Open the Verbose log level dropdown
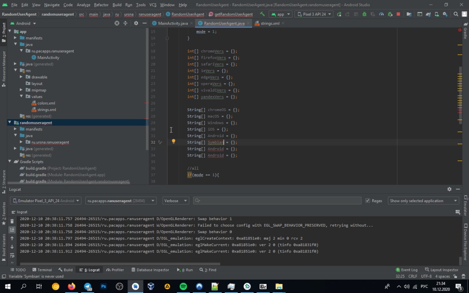 point(176,201)
